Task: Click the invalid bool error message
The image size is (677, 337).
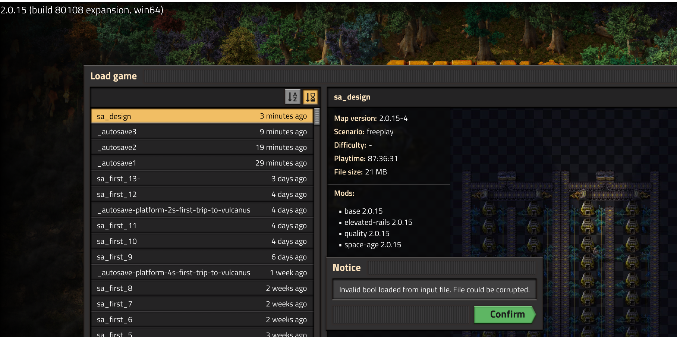Action: pos(434,290)
